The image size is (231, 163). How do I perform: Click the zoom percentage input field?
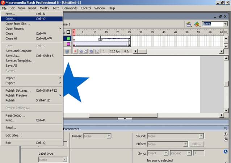pos(213,24)
